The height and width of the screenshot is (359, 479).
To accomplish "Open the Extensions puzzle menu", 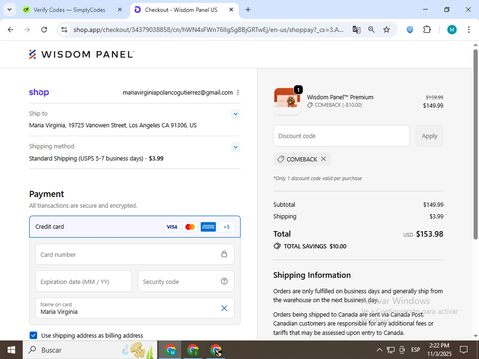I will (x=427, y=30).
